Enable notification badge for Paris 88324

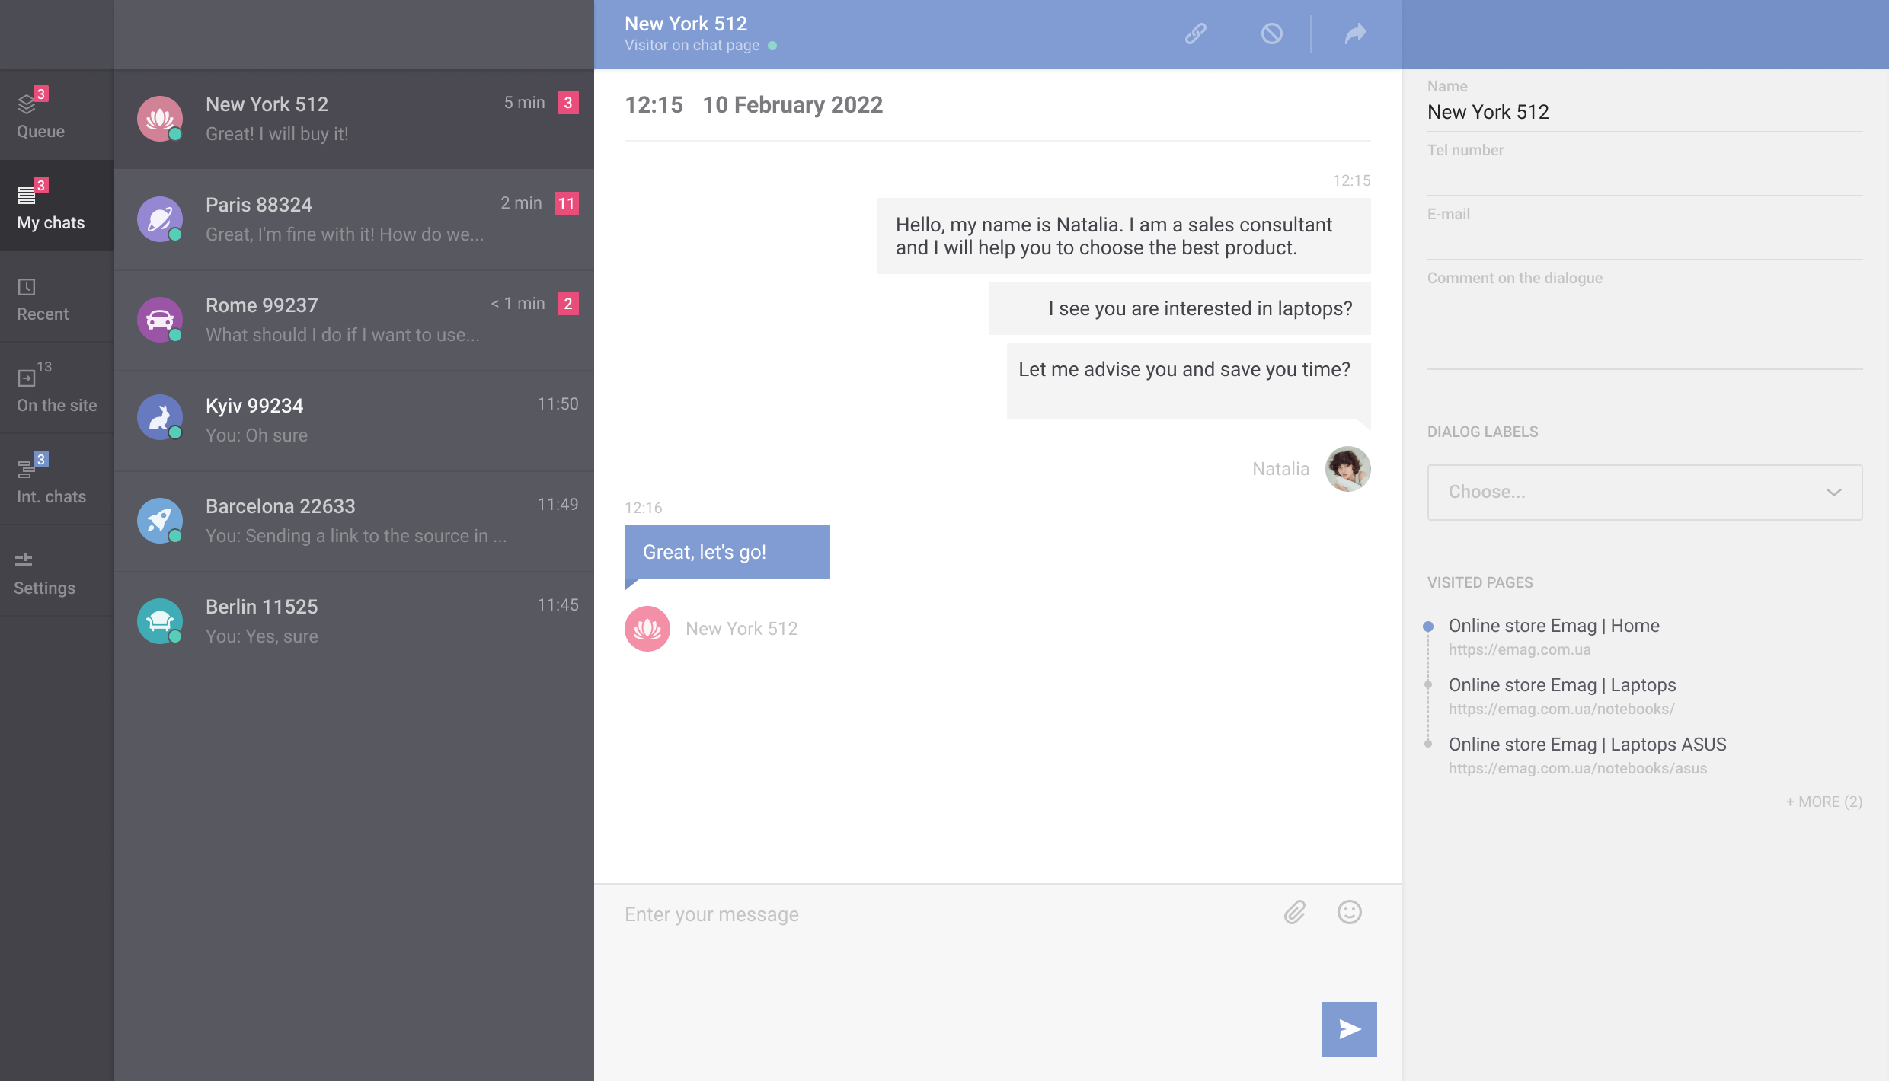(x=567, y=202)
